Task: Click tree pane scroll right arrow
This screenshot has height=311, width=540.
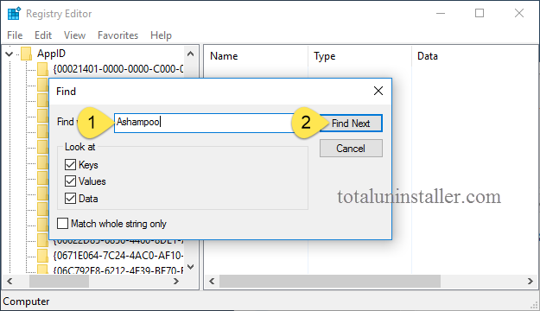Action: tap(176, 281)
